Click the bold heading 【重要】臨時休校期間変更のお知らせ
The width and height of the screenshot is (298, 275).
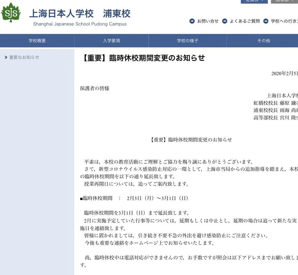(143, 58)
